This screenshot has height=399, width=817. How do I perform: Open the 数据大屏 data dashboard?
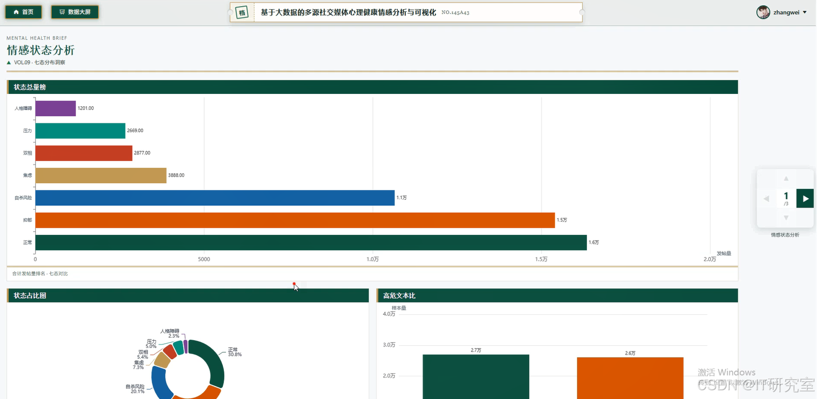(x=75, y=12)
